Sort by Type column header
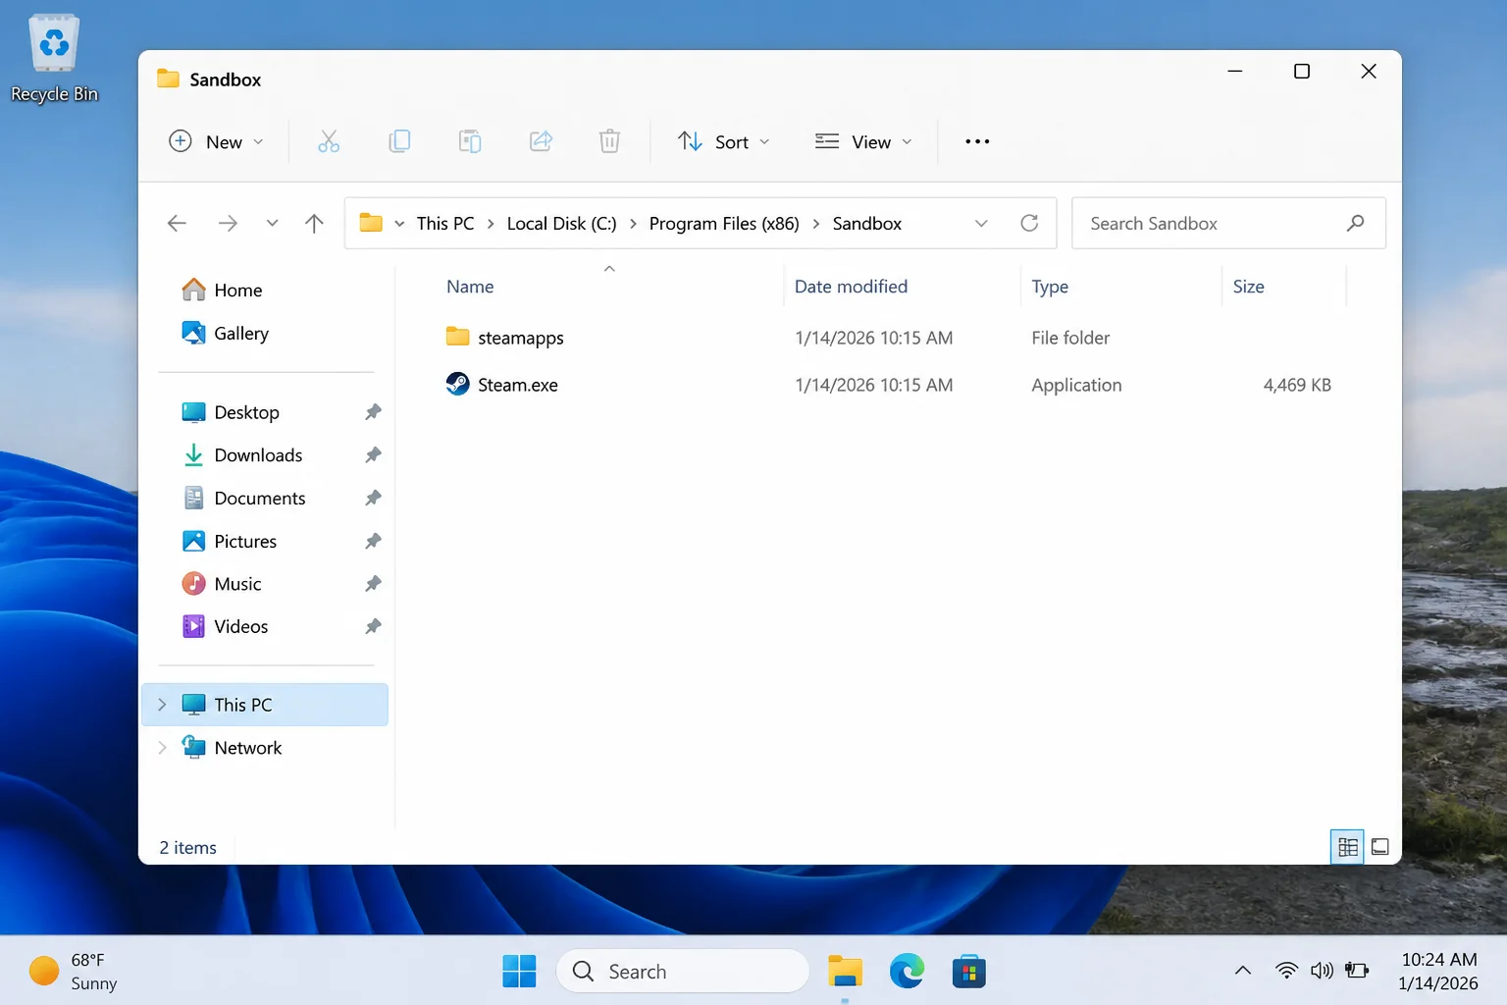The width and height of the screenshot is (1507, 1005). tap(1050, 287)
